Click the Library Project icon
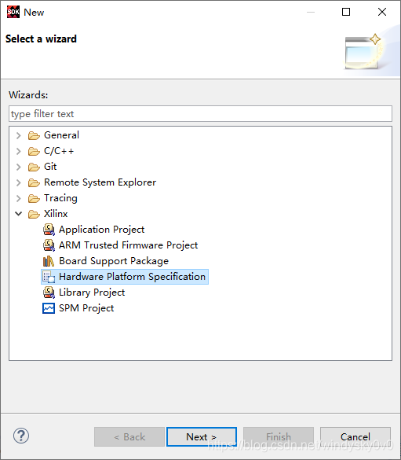 coord(49,293)
